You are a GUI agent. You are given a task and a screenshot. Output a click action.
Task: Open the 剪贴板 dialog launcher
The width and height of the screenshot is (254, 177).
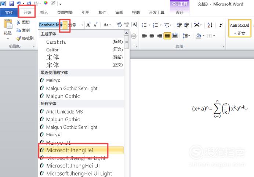coord(33,46)
